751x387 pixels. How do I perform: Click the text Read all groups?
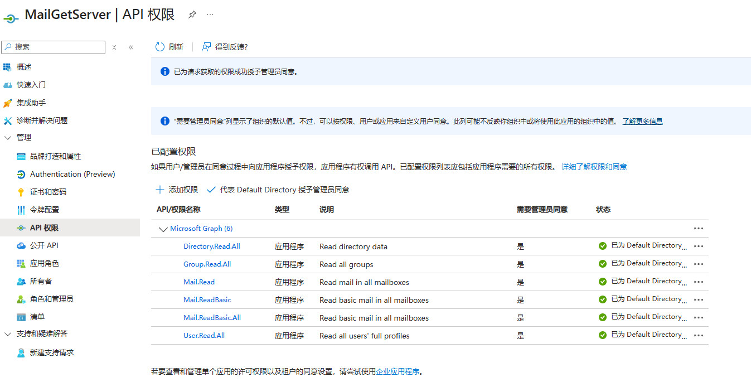click(346, 264)
